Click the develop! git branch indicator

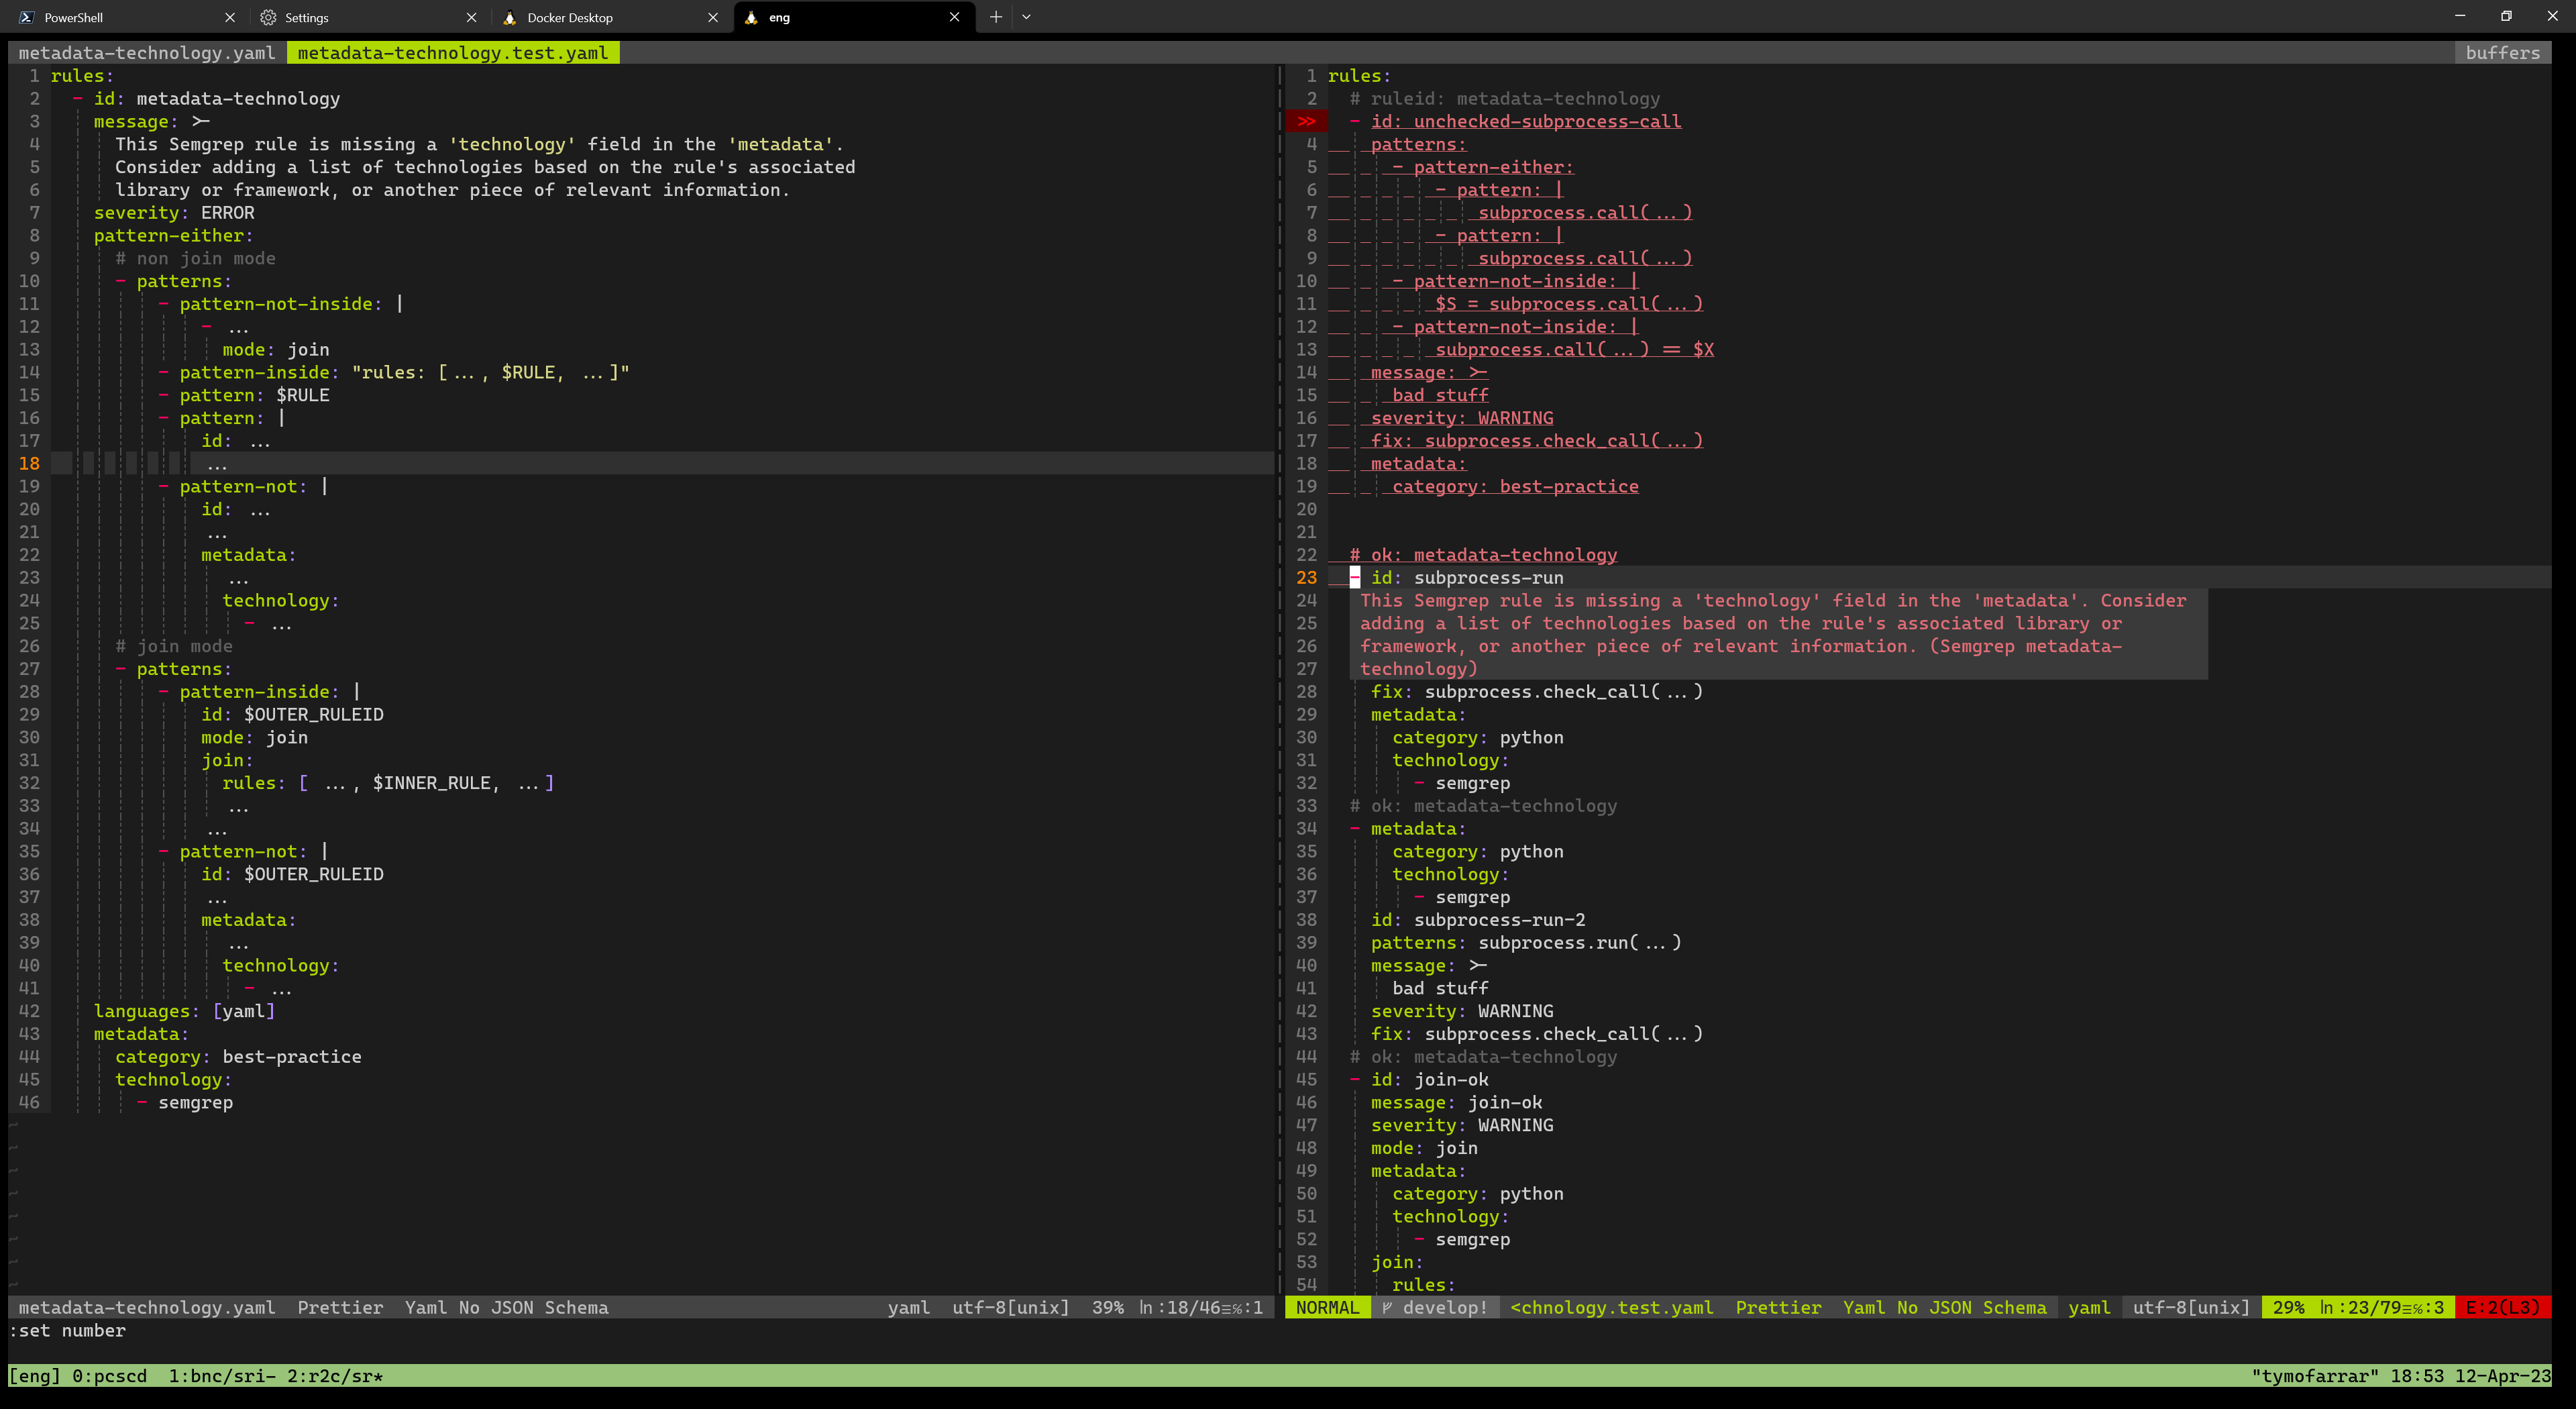[1435, 1307]
